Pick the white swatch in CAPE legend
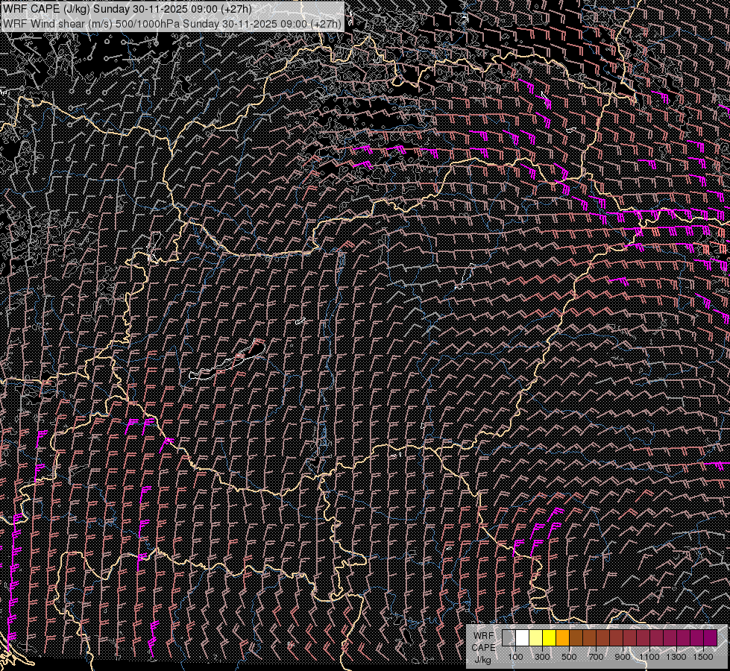The width and height of the screenshot is (730, 671). point(522,637)
